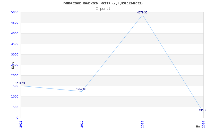Click the Euro axis title

tap(13, 65)
